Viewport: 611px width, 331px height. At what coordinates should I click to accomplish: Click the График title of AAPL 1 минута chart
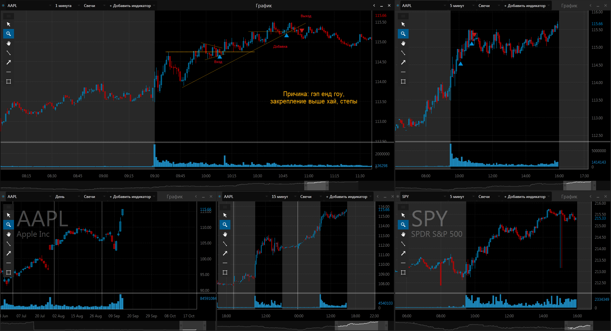click(264, 5)
